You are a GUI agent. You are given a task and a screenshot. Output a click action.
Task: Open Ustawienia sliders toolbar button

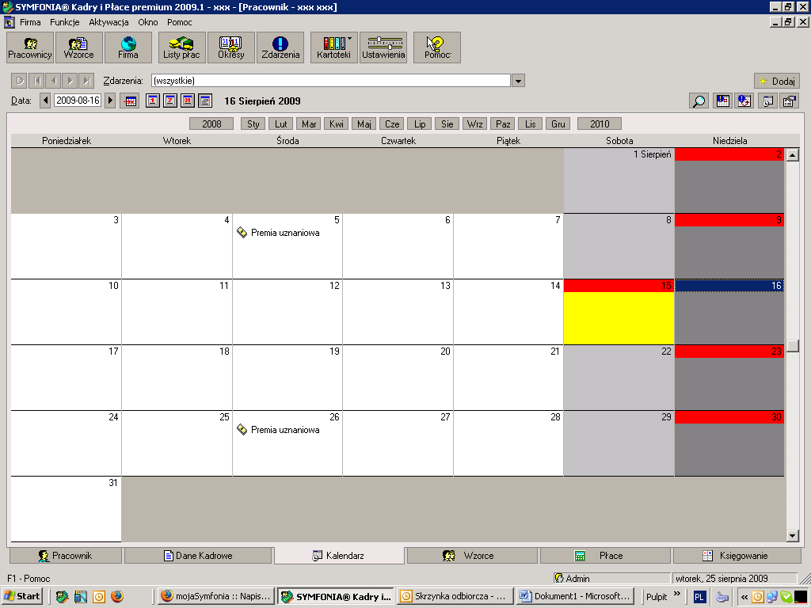pos(383,47)
